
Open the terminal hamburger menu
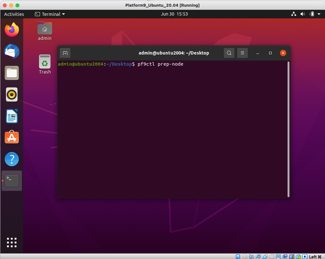pos(242,53)
